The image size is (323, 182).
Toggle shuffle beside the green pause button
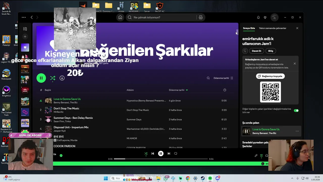point(52,78)
